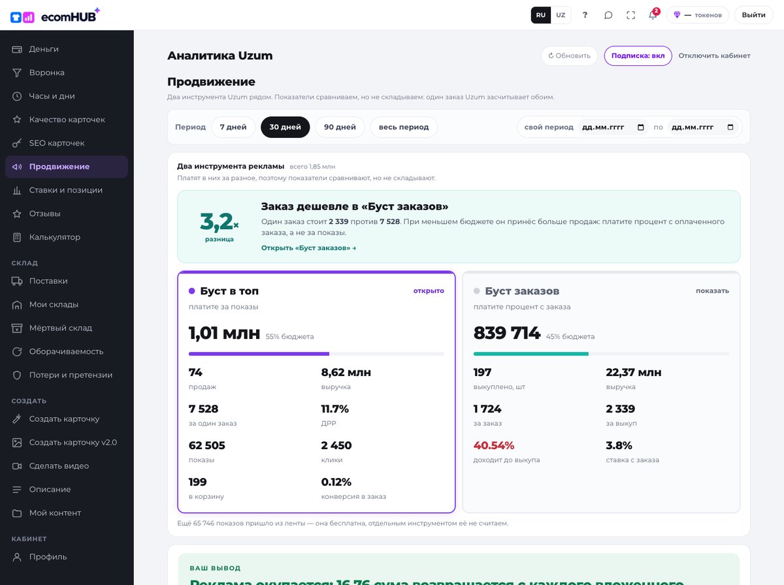Click the warehouse icon for Мои склады
The image size is (784, 585).
[17, 304]
